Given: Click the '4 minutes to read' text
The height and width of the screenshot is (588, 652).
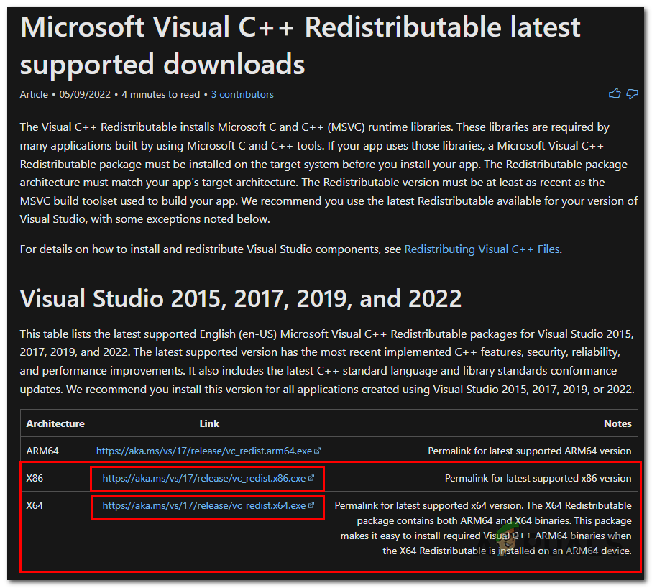Looking at the screenshot, I should tap(160, 94).
